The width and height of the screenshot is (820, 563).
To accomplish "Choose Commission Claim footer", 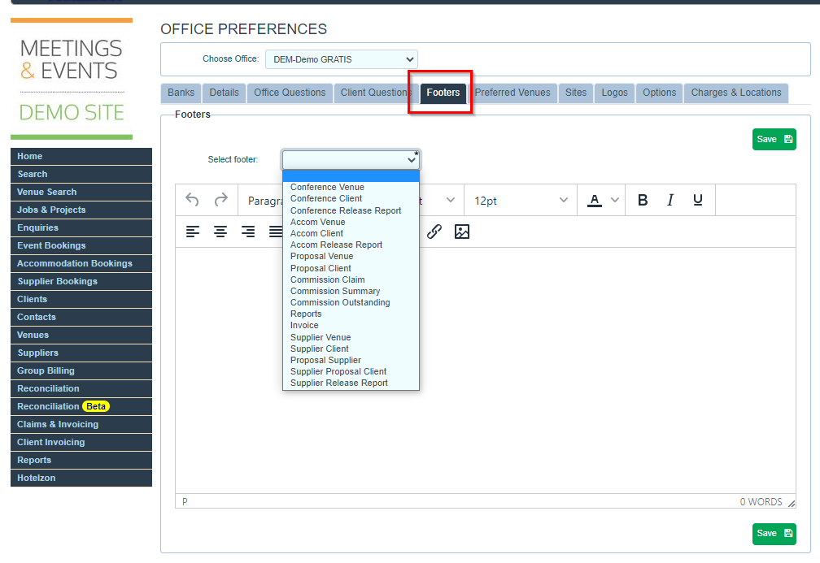I will click(x=351, y=280).
